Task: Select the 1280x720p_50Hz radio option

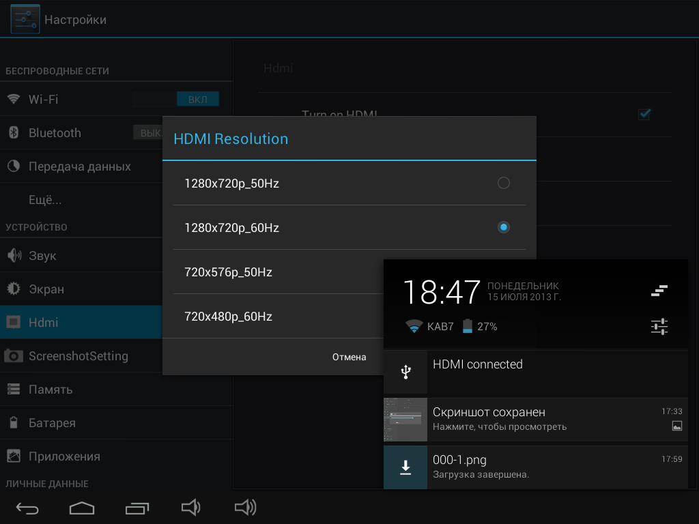Action: pos(504,183)
